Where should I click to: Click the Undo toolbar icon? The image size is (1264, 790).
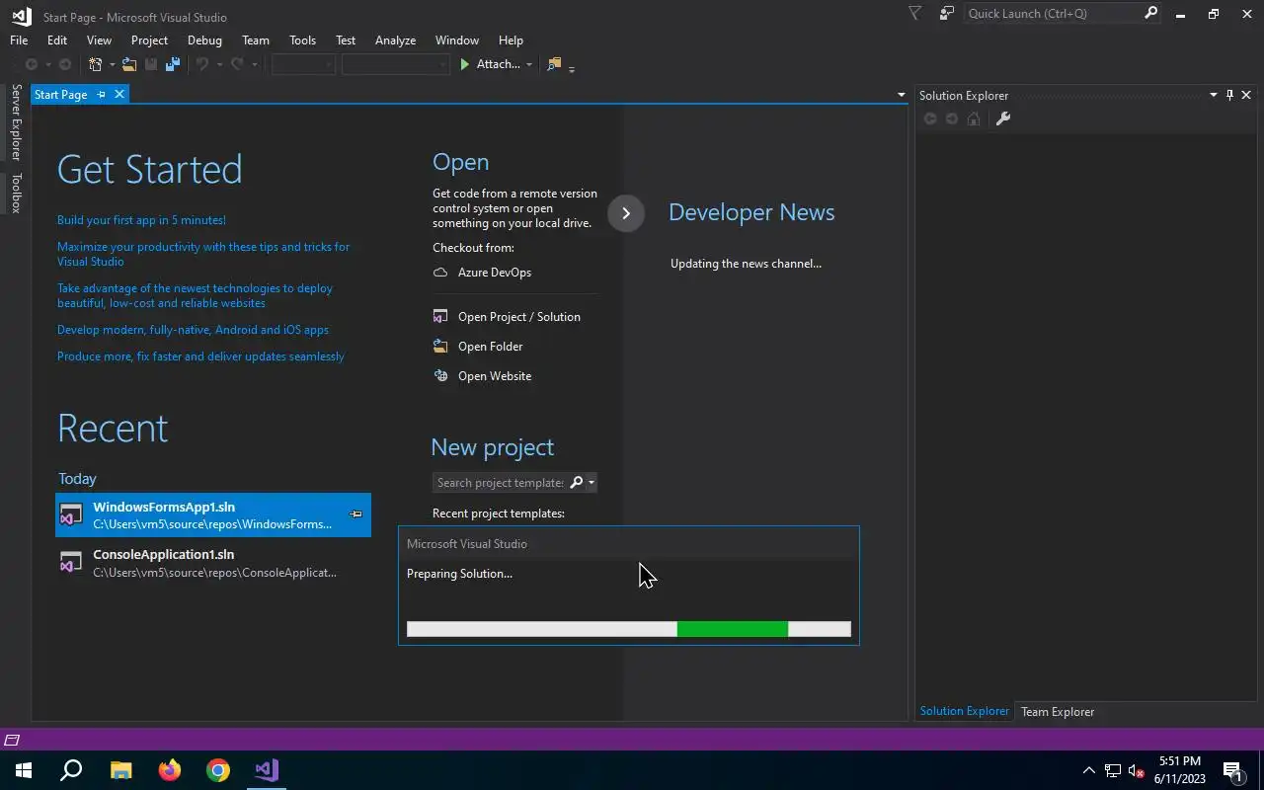(202, 64)
